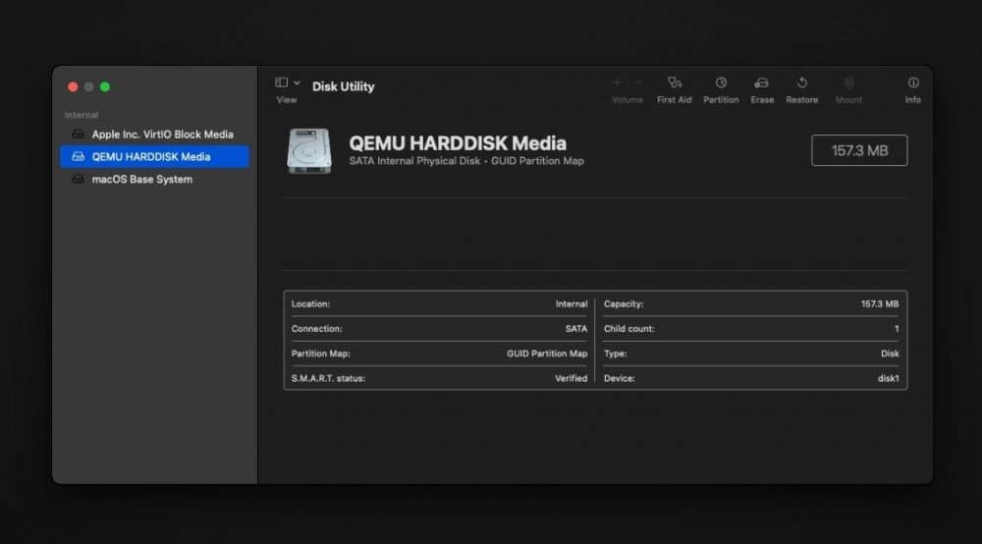
Task: Toggle the sidebar View icon
Action: (x=281, y=82)
